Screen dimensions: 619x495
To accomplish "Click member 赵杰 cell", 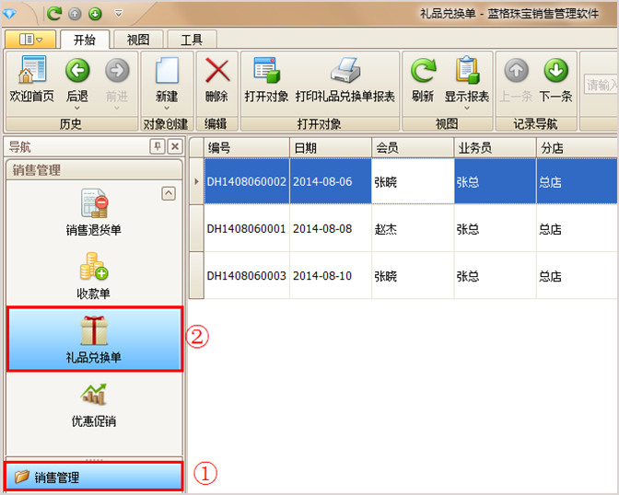I will point(413,228).
